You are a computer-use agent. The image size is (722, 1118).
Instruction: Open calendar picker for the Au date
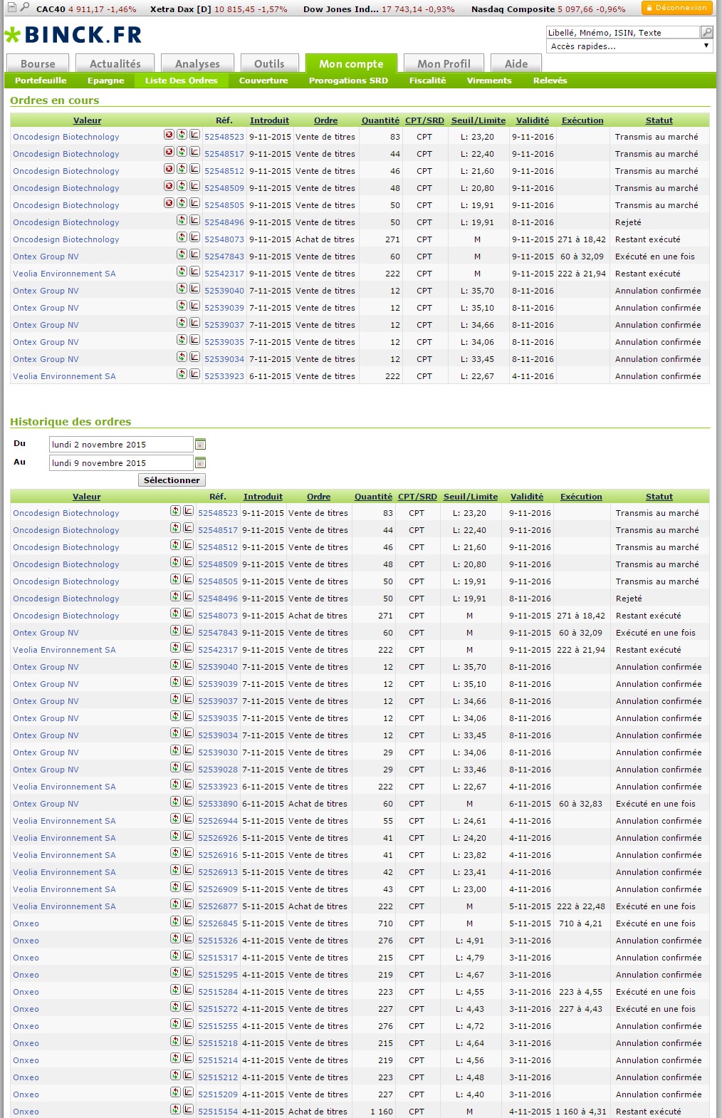(200, 462)
